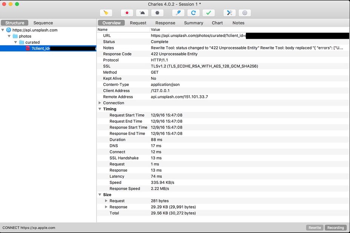This screenshot has height=233, width=350.
Task: Click the Rewrite status button
Action: [315, 228]
